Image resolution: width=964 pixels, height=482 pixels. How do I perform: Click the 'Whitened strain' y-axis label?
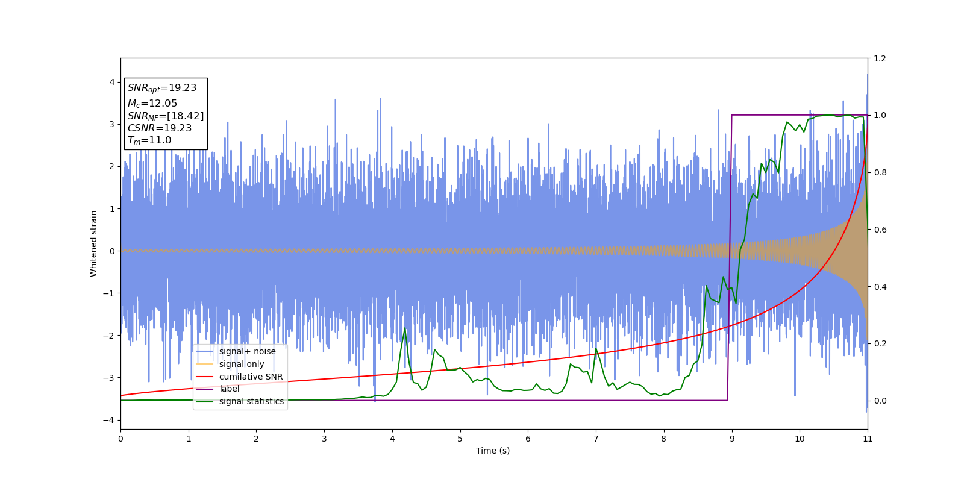click(x=94, y=243)
